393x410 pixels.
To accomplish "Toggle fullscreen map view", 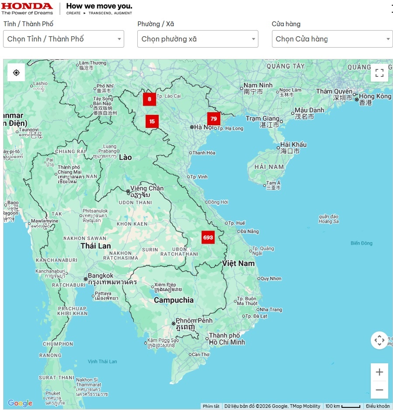I will click(x=379, y=73).
